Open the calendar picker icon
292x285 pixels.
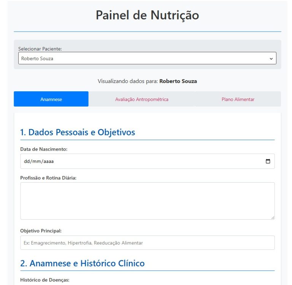coord(268,161)
